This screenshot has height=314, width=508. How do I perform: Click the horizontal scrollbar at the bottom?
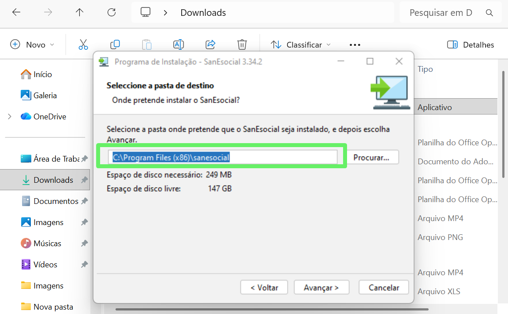(x=272, y=310)
